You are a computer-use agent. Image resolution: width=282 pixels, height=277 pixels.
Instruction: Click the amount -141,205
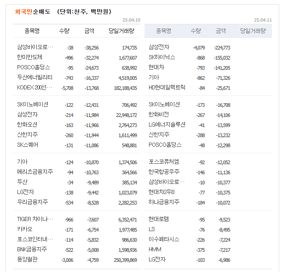pos(222,68)
